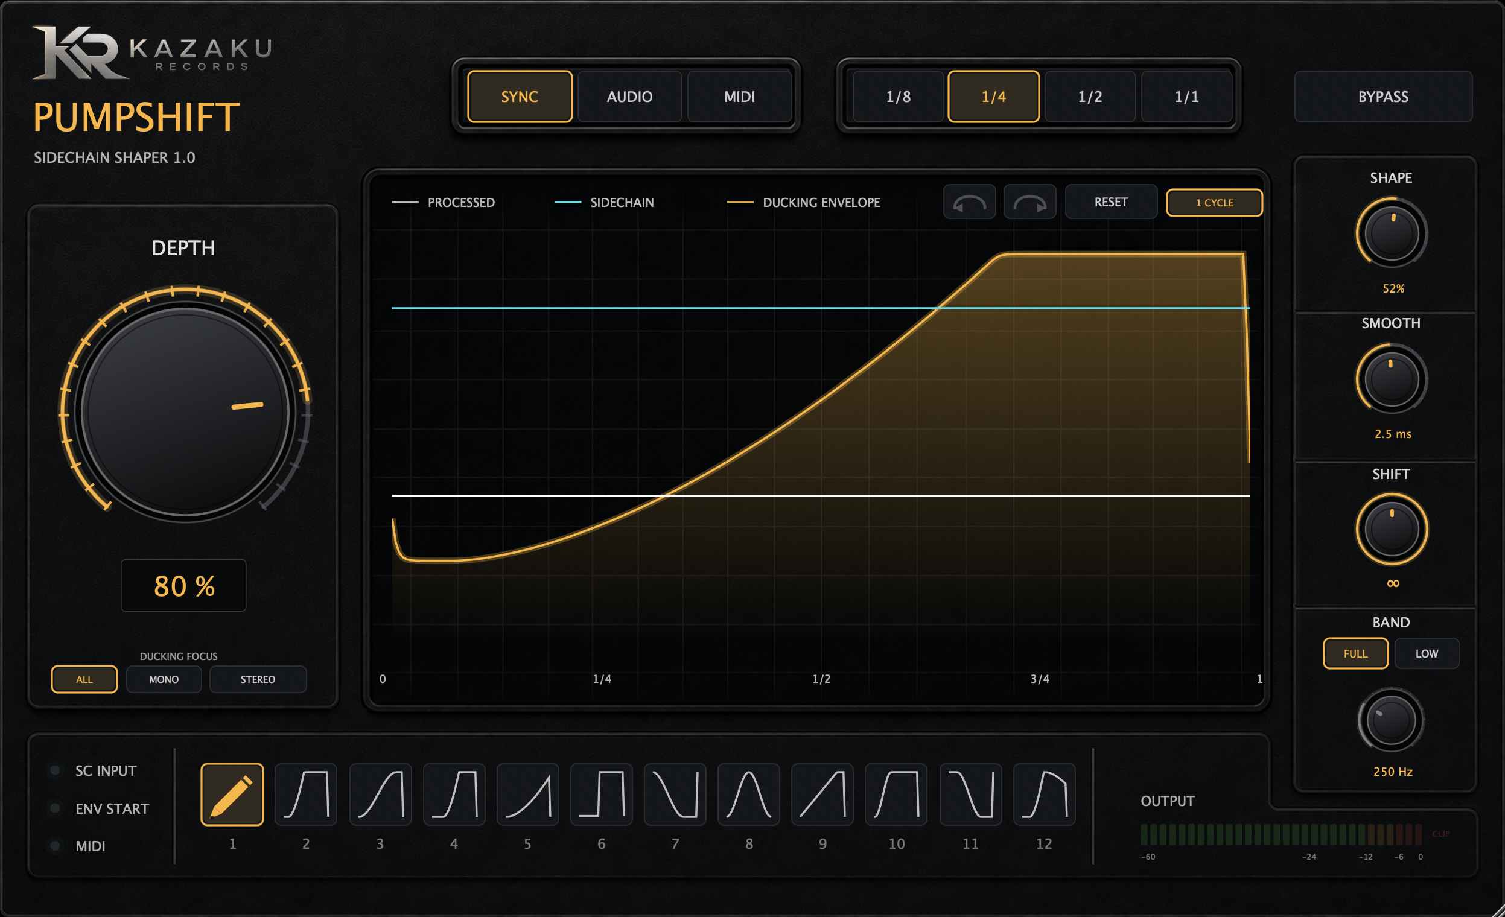Select the pencil draw-shape preset 1

(232, 794)
